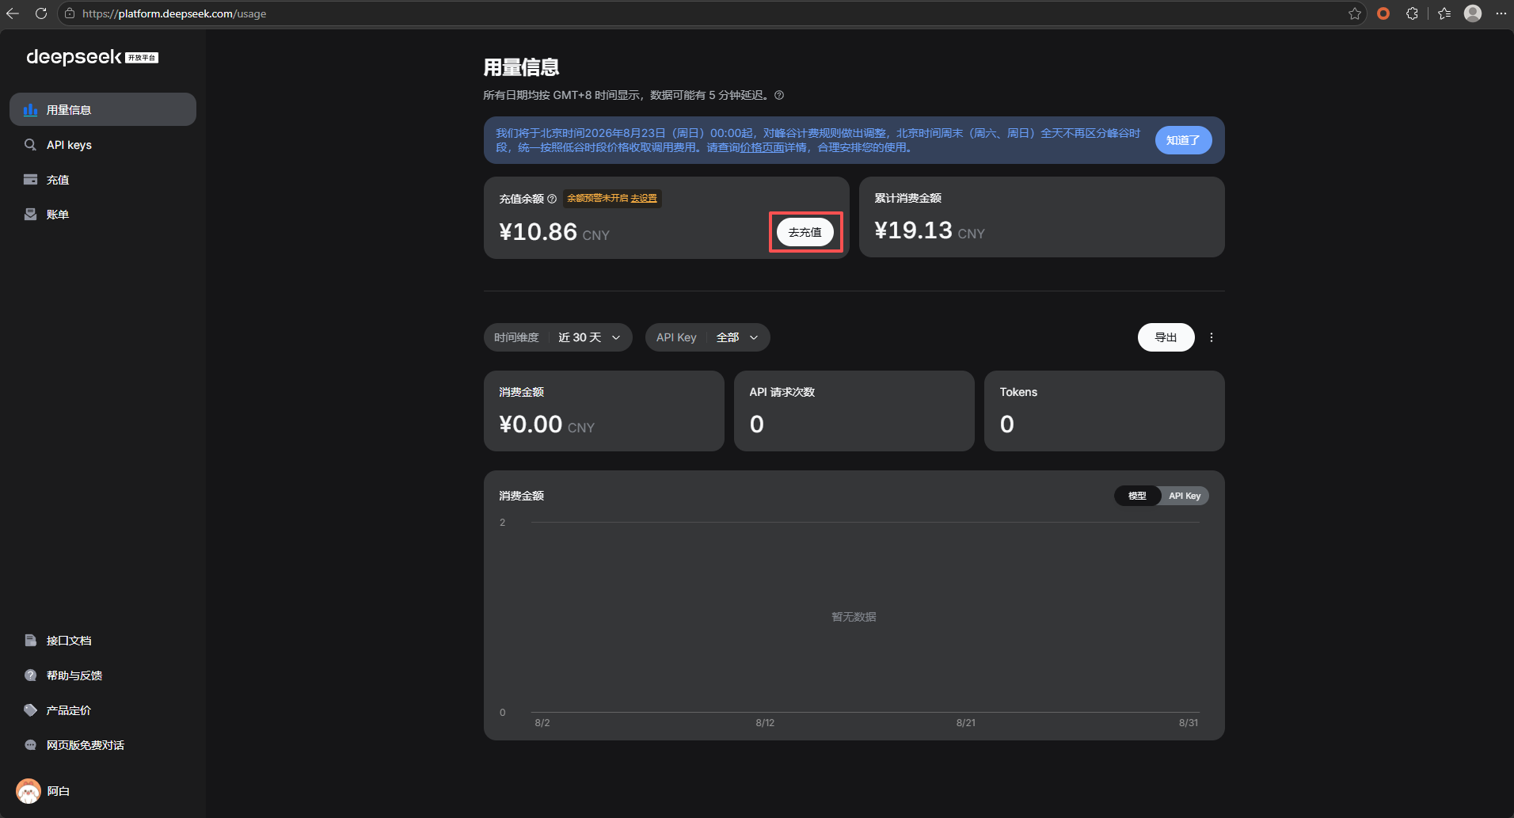Image resolution: width=1514 pixels, height=818 pixels.
Task: Click the help icon next to 充值余额
Action: (x=552, y=199)
